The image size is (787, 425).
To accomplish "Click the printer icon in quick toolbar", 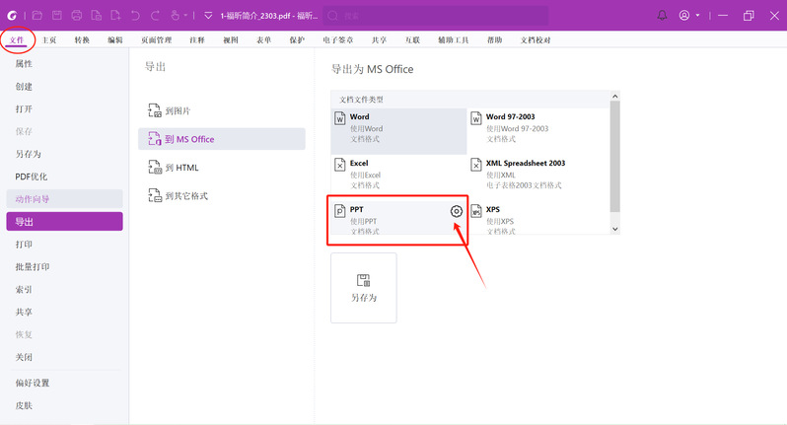I will 76,16.
